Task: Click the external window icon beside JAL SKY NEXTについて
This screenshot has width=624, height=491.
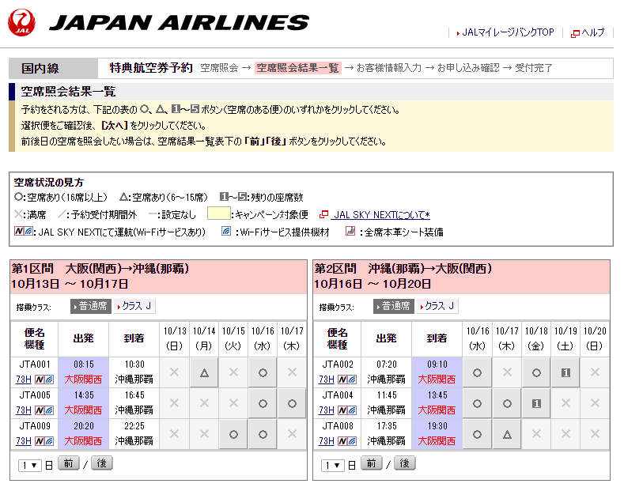Action: (x=324, y=214)
